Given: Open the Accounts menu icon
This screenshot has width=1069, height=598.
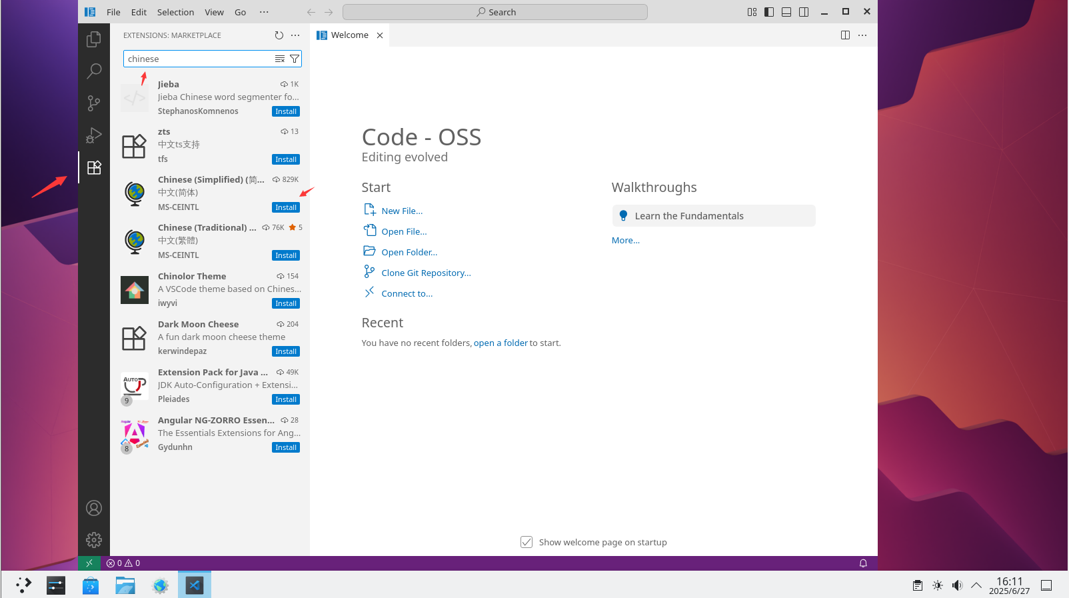Looking at the screenshot, I should coord(94,508).
